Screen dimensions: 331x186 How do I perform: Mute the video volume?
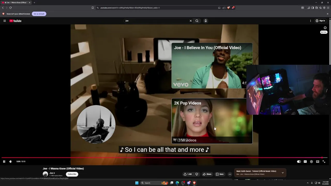11,161
